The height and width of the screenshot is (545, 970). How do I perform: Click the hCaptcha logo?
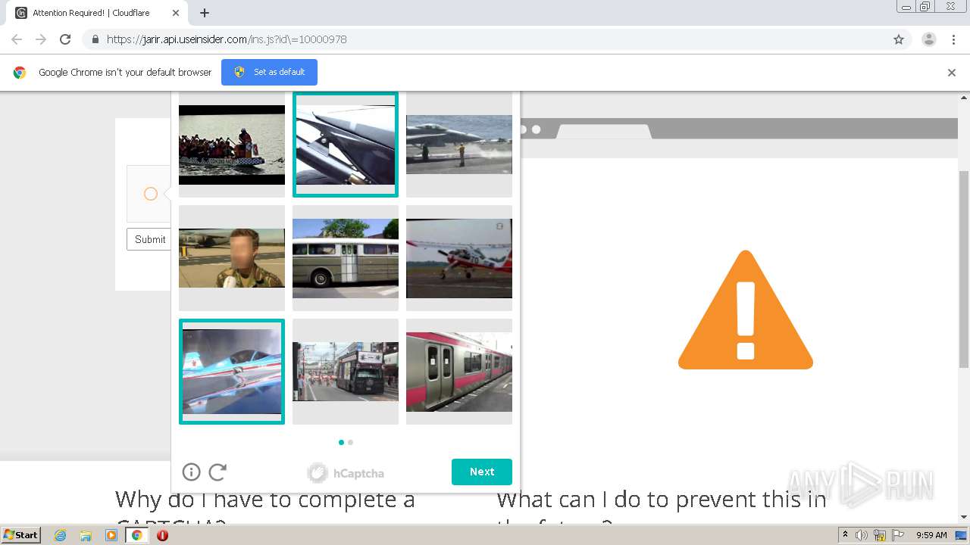[346, 473]
